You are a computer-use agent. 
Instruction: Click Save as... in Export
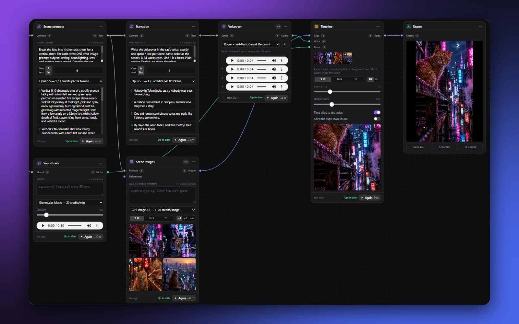(x=418, y=147)
